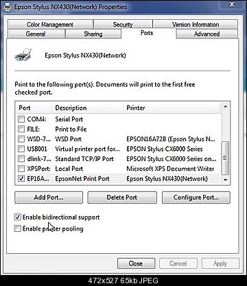Check the USB001 port checkbox

tap(21, 149)
